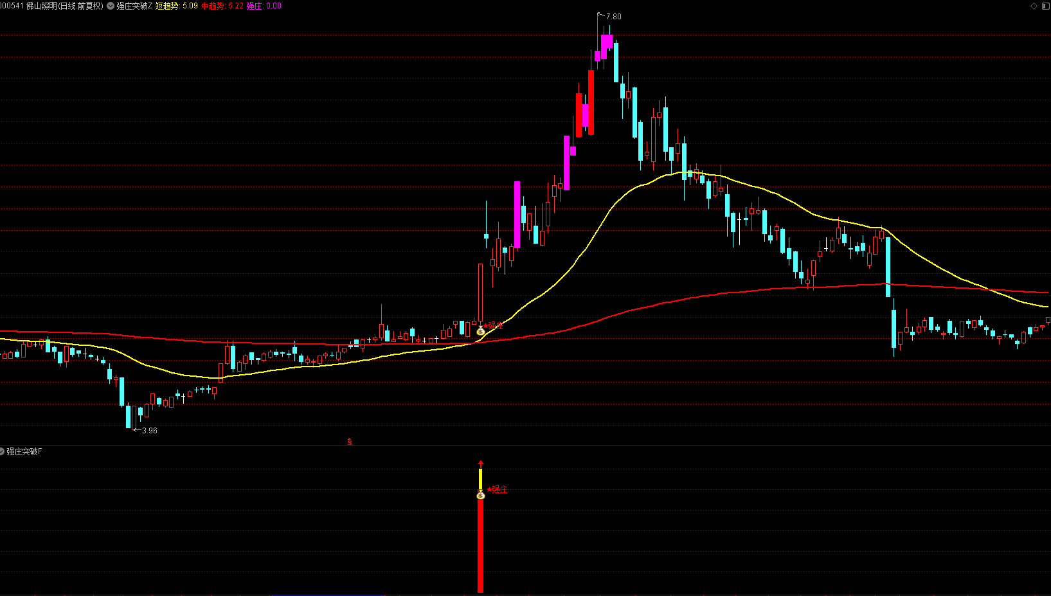Click the 短趋势: 5.09 value
The image size is (1051, 596).
[x=177, y=6]
